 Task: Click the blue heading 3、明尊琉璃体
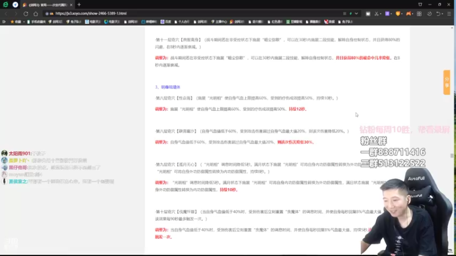pos(168,87)
